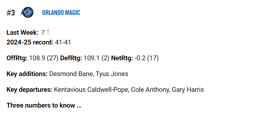Click the Three numbers to know heading
Screen dimensions: 266x113
[44, 106]
